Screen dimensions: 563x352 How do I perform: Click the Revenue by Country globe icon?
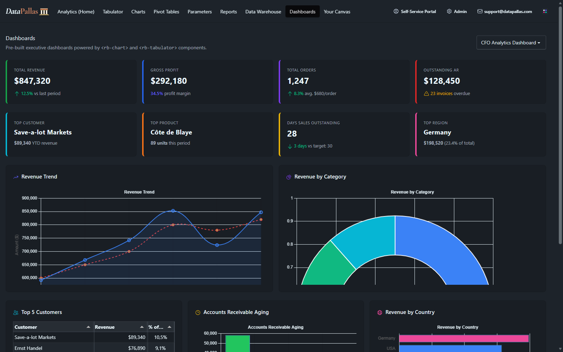(x=380, y=313)
